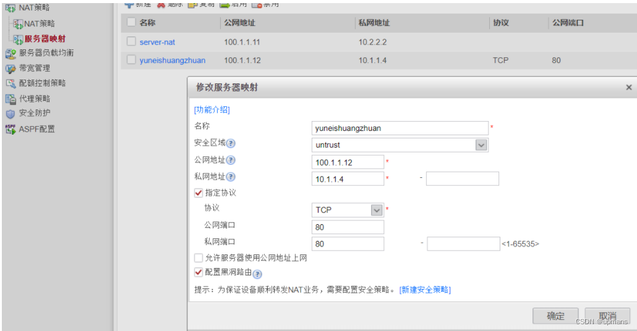Click the 配额控制策略 icon

click(11, 83)
